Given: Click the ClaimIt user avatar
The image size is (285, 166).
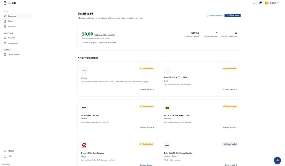Looking at the screenshot, I should (x=267, y=3).
